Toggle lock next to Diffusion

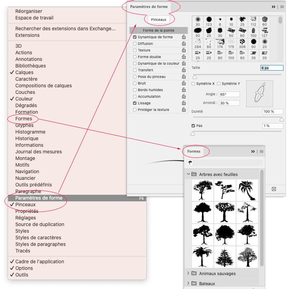point(184,43)
